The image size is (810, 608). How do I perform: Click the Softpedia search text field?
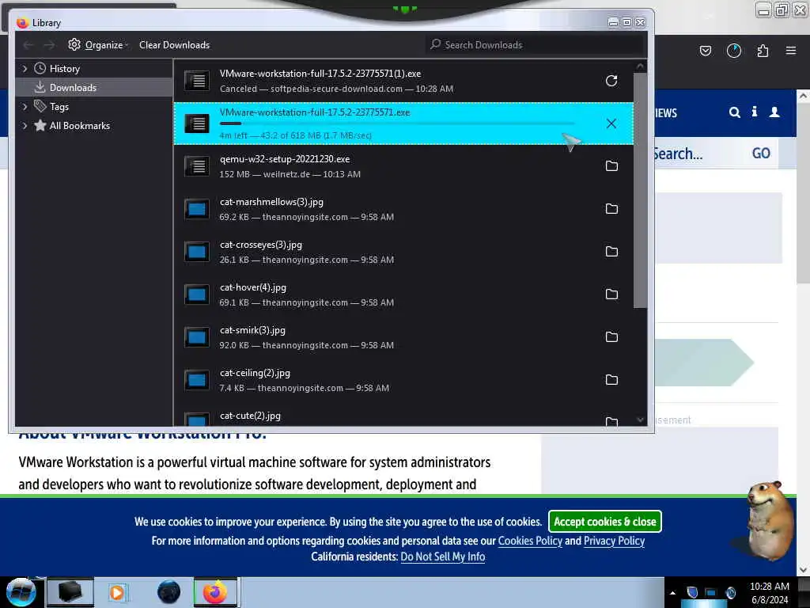pyautogui.click(x=699, y=154)
